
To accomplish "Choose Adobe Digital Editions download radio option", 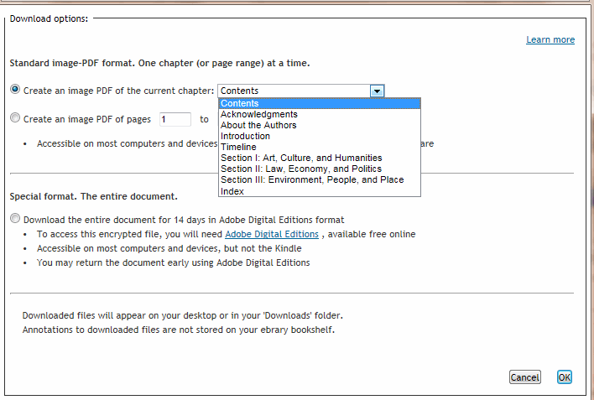I will click(x=15, y=219).
